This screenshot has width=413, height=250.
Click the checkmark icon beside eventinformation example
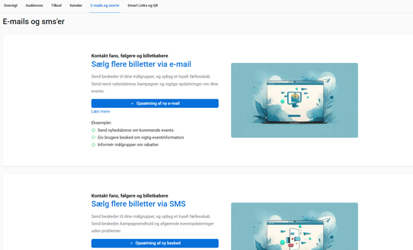tap(94, 137)
